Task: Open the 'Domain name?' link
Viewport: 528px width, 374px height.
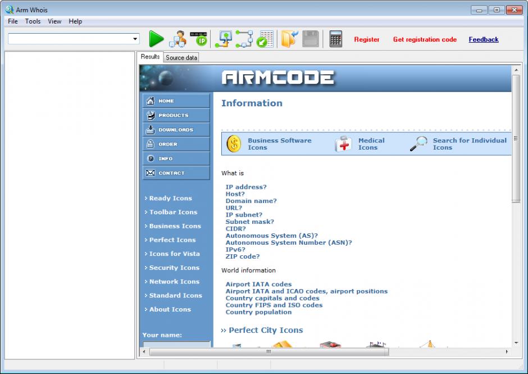Action: point(251,201)
